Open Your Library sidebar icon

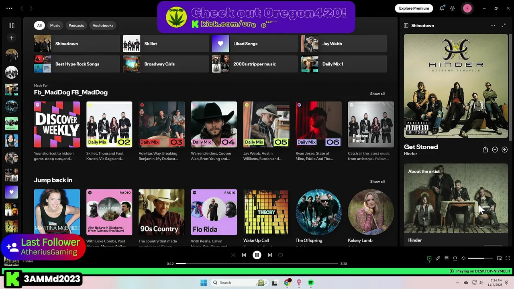(x=11, y=25)
